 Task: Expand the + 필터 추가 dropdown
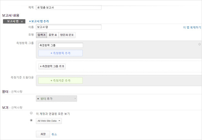coord(57,98)
